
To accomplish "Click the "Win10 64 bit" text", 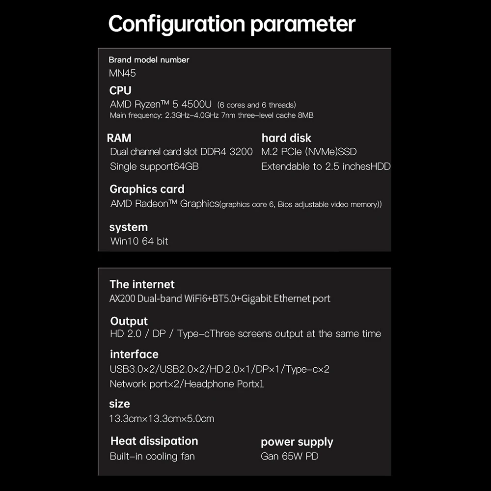I will coord(139,241).
